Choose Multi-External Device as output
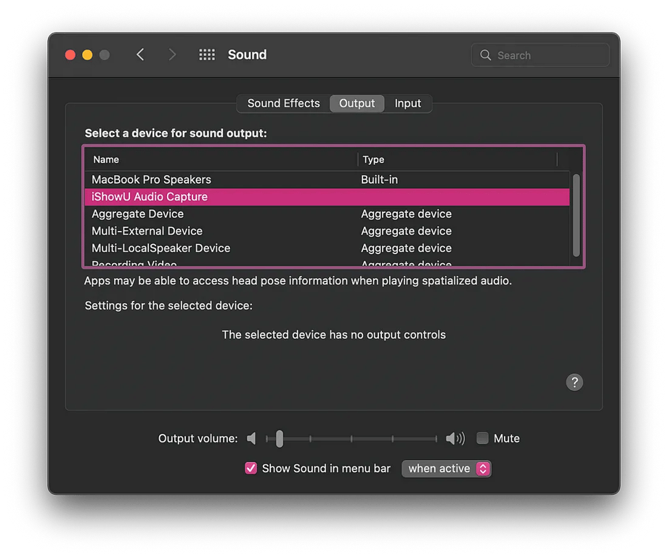668x558 pixels. [x=147, y=231]
